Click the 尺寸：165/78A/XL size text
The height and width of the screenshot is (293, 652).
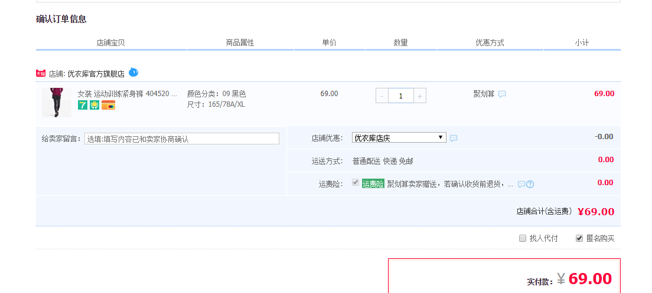tap(216, 104)
